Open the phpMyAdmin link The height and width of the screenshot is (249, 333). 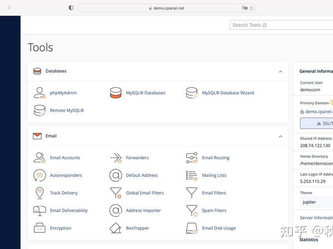(x=63, y=93)
